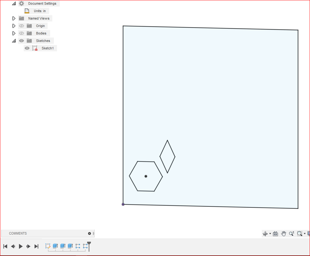Click the plus button on the comments bar
The height and width of the screenshot is (256, 310).
click(89, 233)
